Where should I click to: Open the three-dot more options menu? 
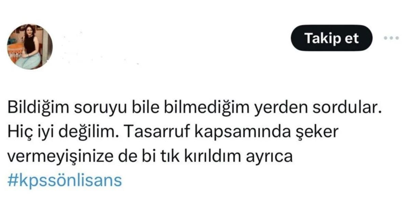[x=391, y=38]
